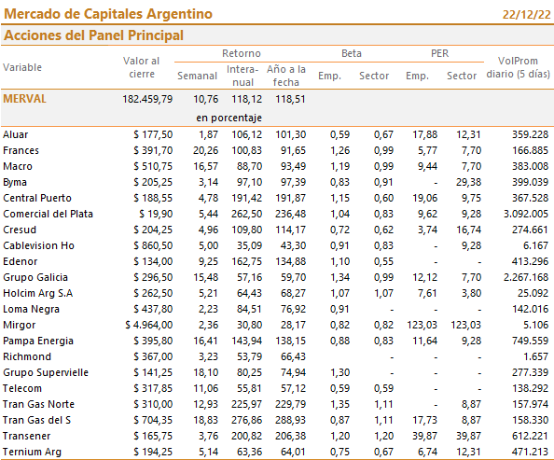
Task: Select the Grupo Galicia row label
Action: point(35,277)
